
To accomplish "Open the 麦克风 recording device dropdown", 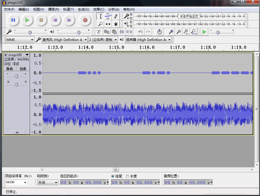I will pos(65,40).
